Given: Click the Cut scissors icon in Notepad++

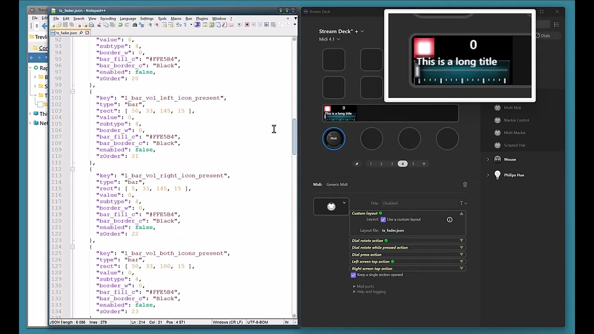Looking at the screenshot, I should (99, 25).
